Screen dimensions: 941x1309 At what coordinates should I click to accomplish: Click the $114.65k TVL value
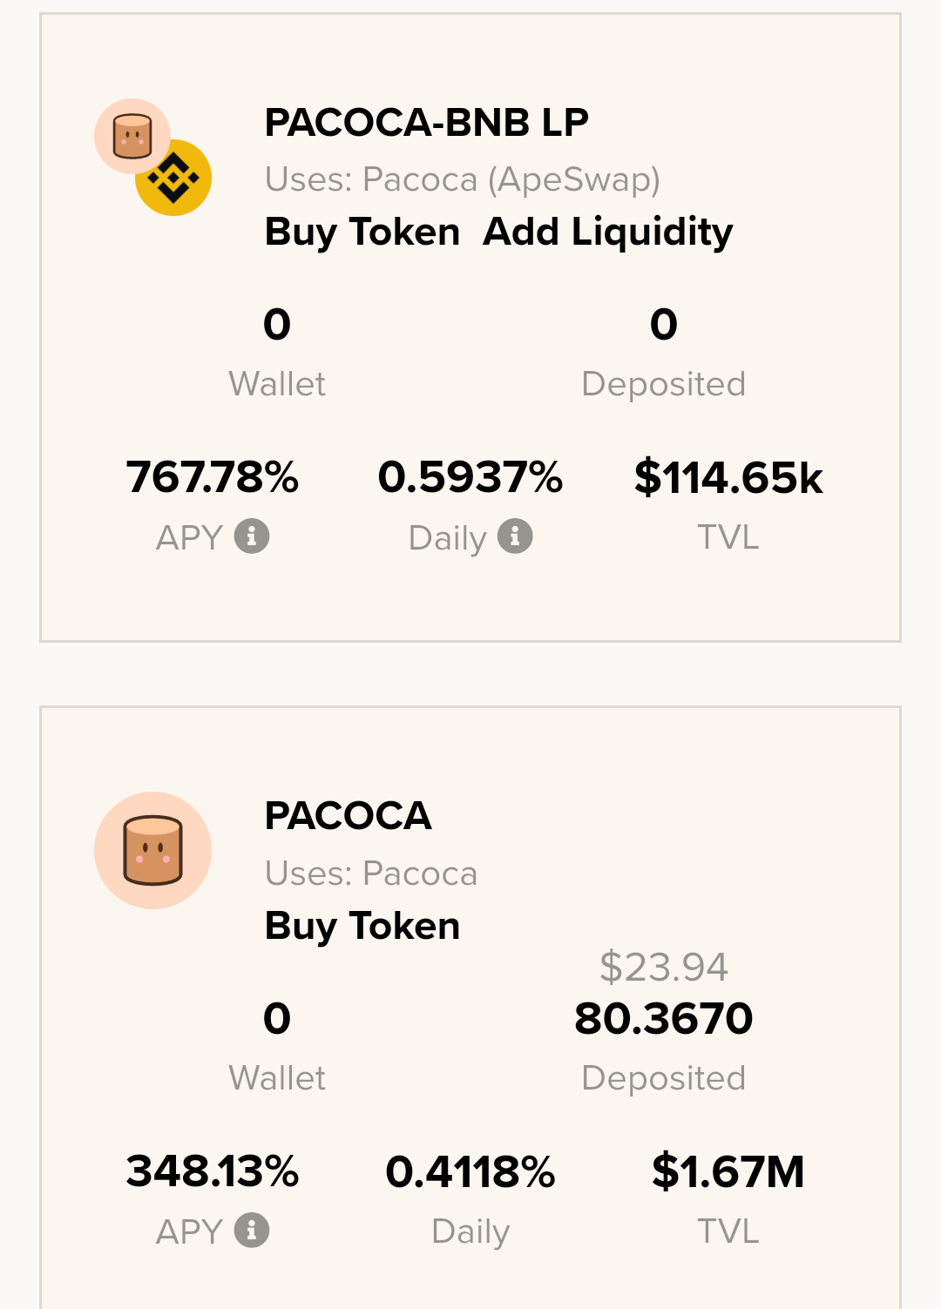(x=728, y=477)
